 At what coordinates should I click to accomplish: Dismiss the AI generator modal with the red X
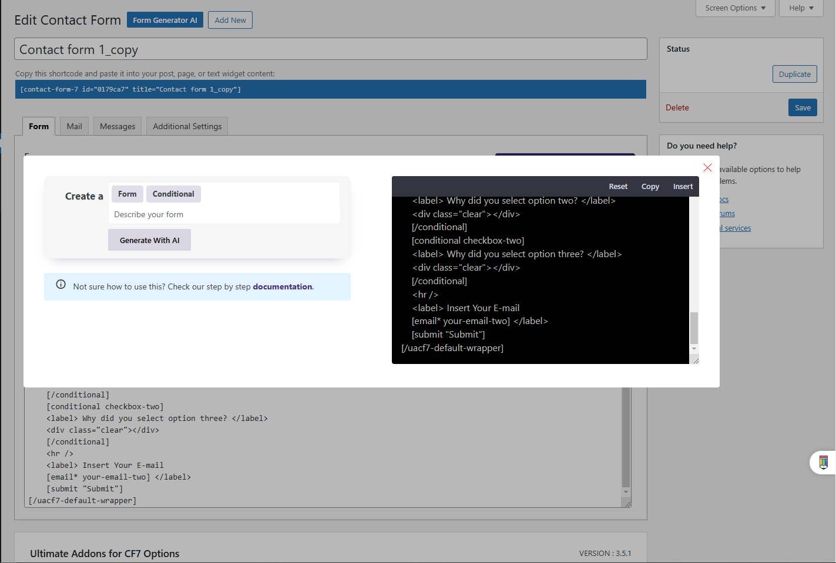point(707,168)
